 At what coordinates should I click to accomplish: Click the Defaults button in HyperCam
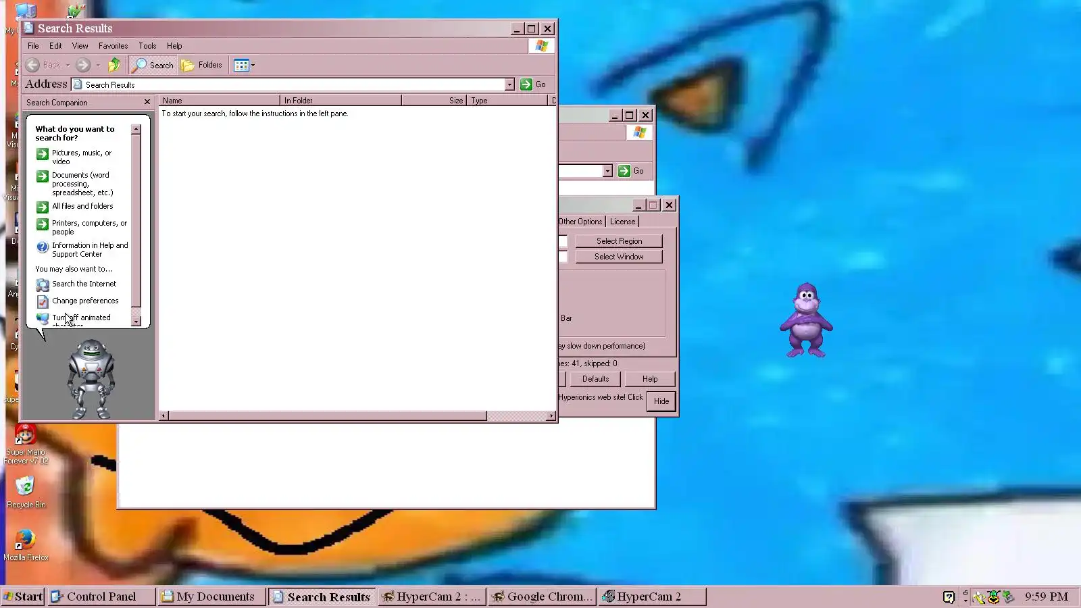coord(595,379)
